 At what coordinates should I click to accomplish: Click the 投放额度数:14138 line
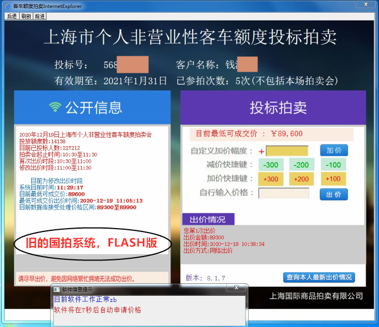pyautogui.click(x=42, y=141)
